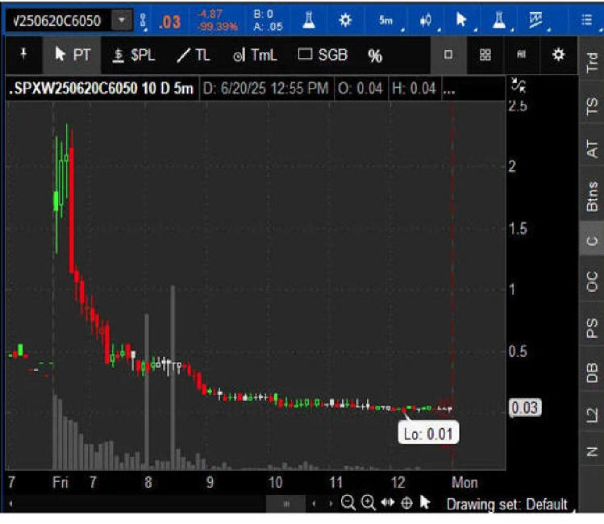Open the Drawing set: Default selector

[507, 504]
